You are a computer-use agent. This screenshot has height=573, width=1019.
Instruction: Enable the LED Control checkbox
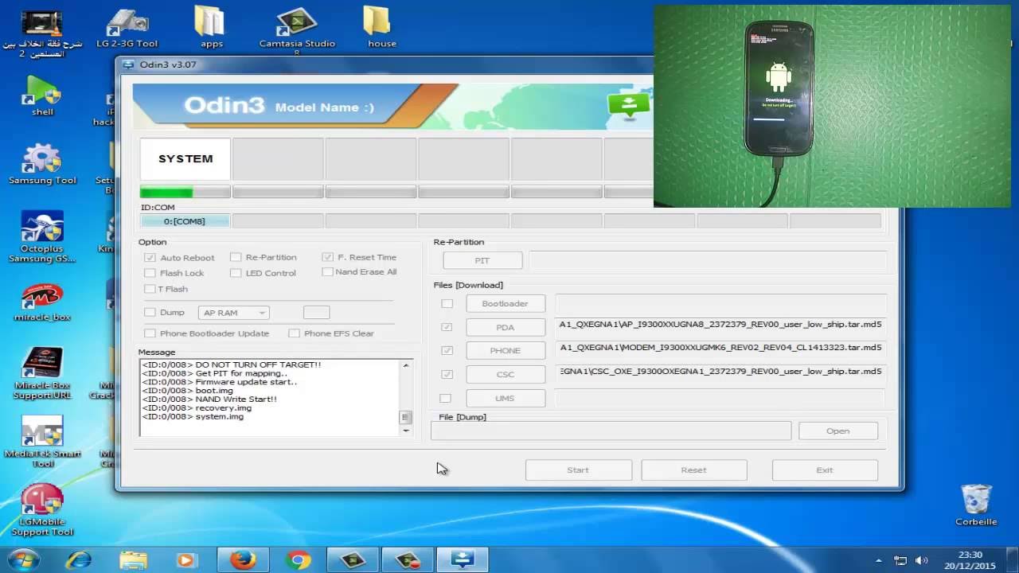[x=236, y=273]
